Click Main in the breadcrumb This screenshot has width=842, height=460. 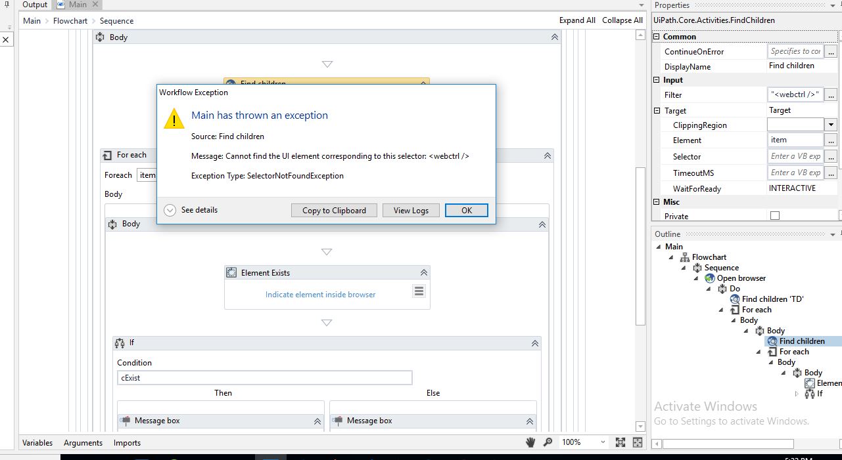(x=32, y=21)
